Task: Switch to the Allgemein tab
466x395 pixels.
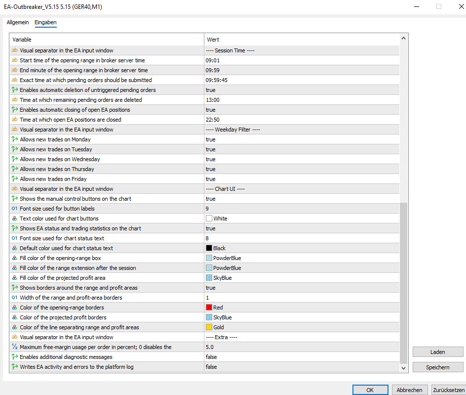Action: pos(18,22)
